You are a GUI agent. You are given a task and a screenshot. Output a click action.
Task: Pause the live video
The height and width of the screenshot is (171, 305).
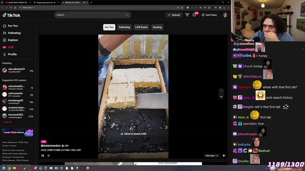(42, 155)
